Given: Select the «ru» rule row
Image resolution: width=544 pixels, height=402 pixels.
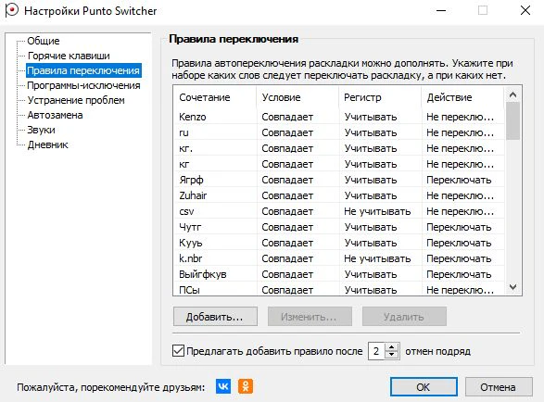Looking at the screenshot, I should click(x=338, y=132).
